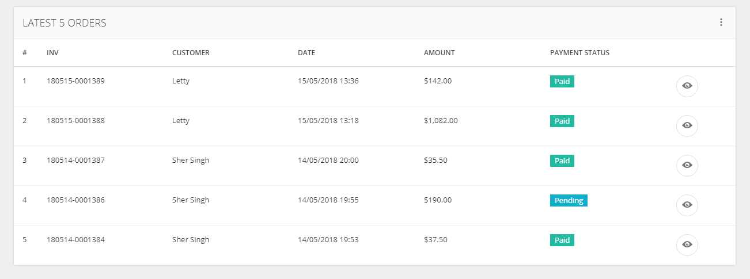Click the CUSTOMER column header
The width and height of the screenshot is (750, 279).
[191, 53]
